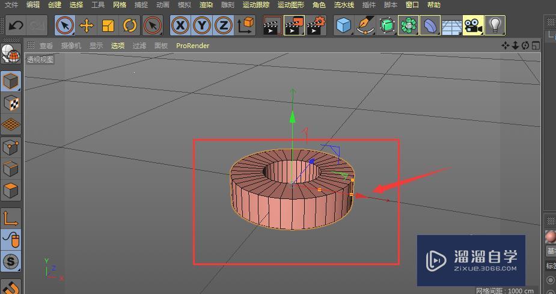
Task: Open the 渲染 menu
Action: tap(206, 5)
